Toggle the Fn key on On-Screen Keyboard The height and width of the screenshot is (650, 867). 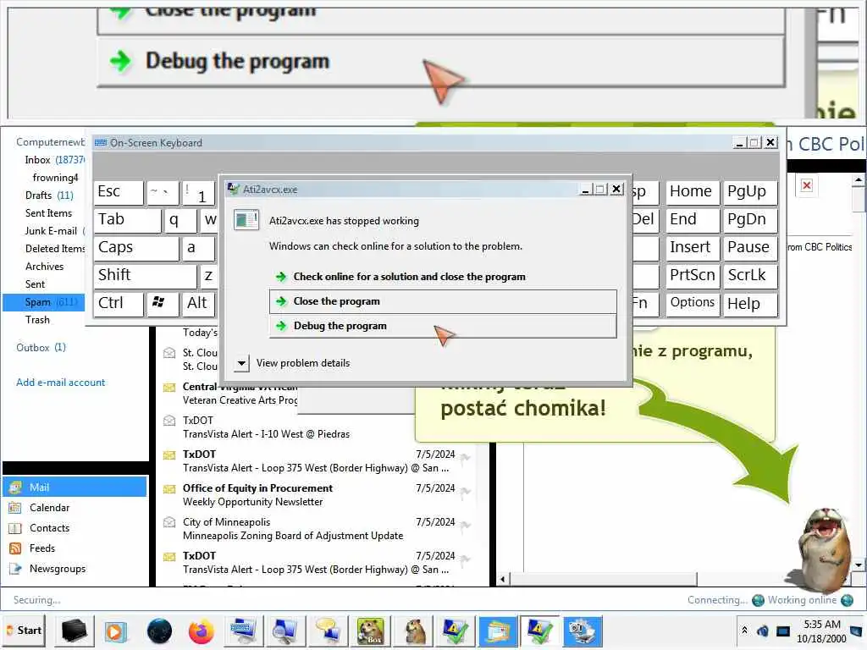(644, 304)
